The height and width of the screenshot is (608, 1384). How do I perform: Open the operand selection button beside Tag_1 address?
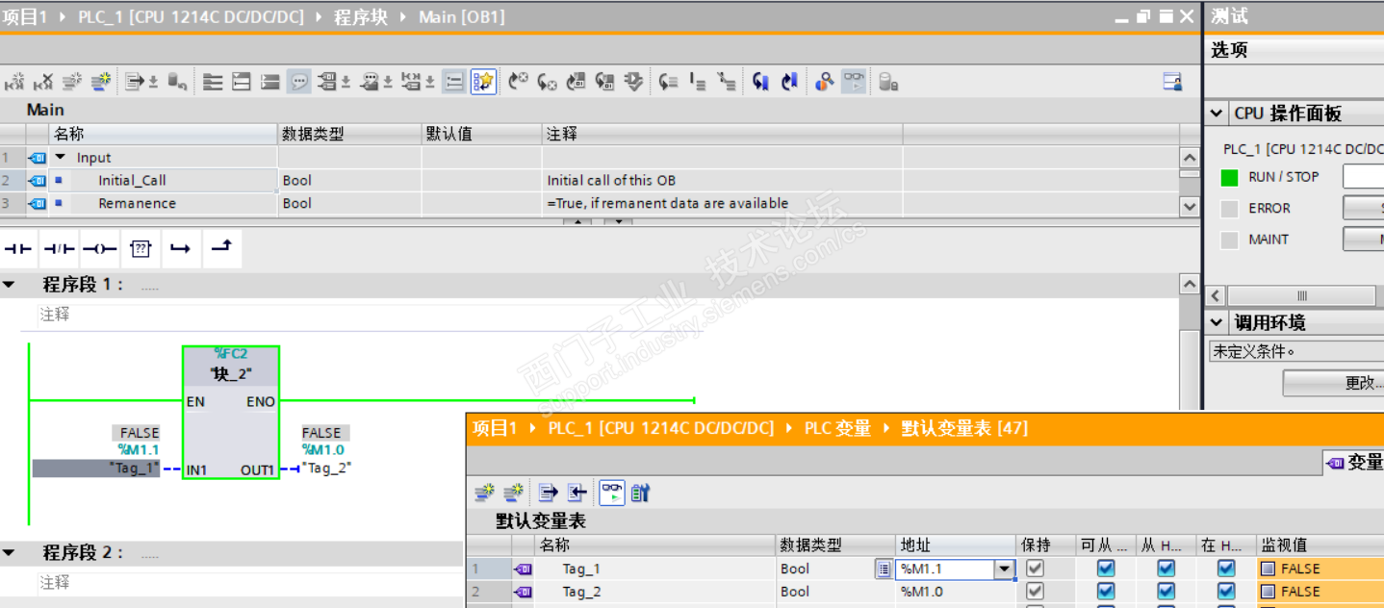[x=884, y=570]
